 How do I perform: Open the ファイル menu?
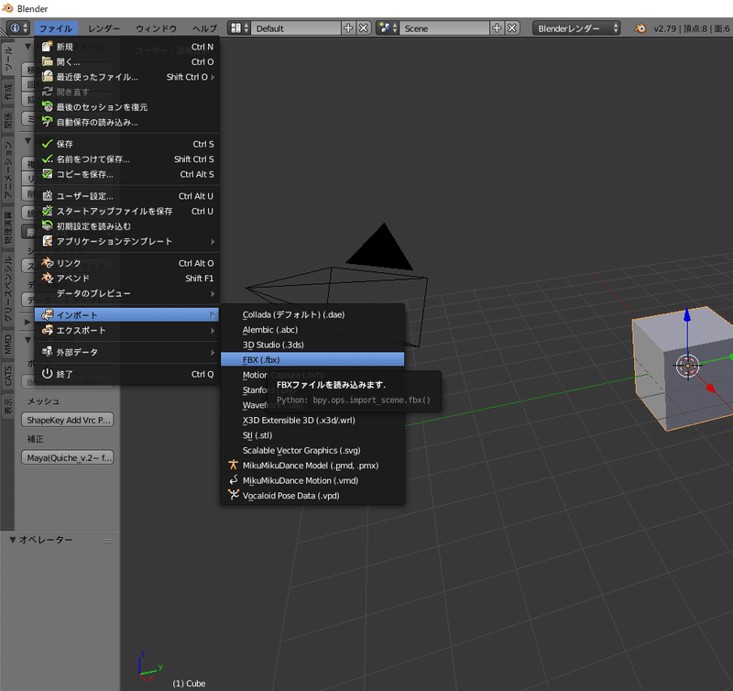[x=56, y=28]
